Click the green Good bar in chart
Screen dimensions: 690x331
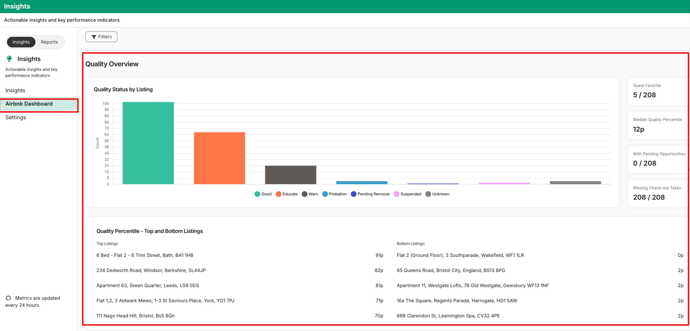point(148,143)
